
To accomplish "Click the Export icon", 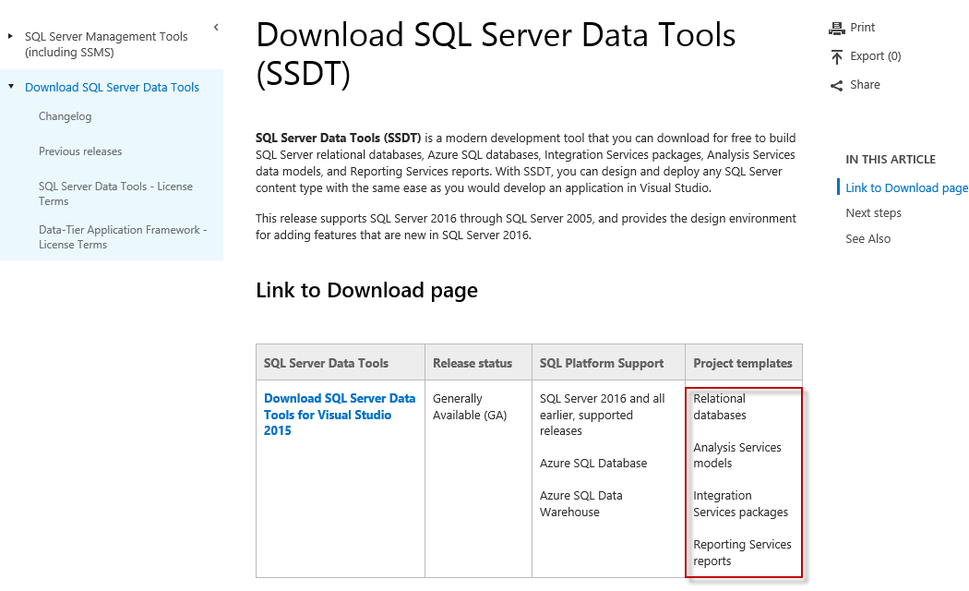I will 865,55.
